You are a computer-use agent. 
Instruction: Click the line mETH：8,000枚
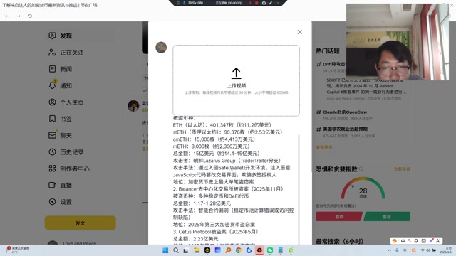point(212,146)
